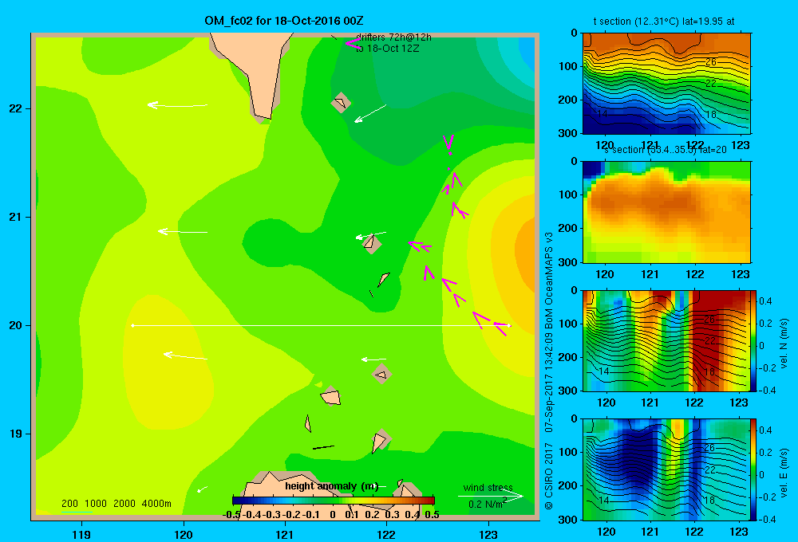The image size is (798, 542).
Task: Click the vertical 'CSIRO 2017 BoM OceanMAPS v3' credit text
Action: point(549,371)
